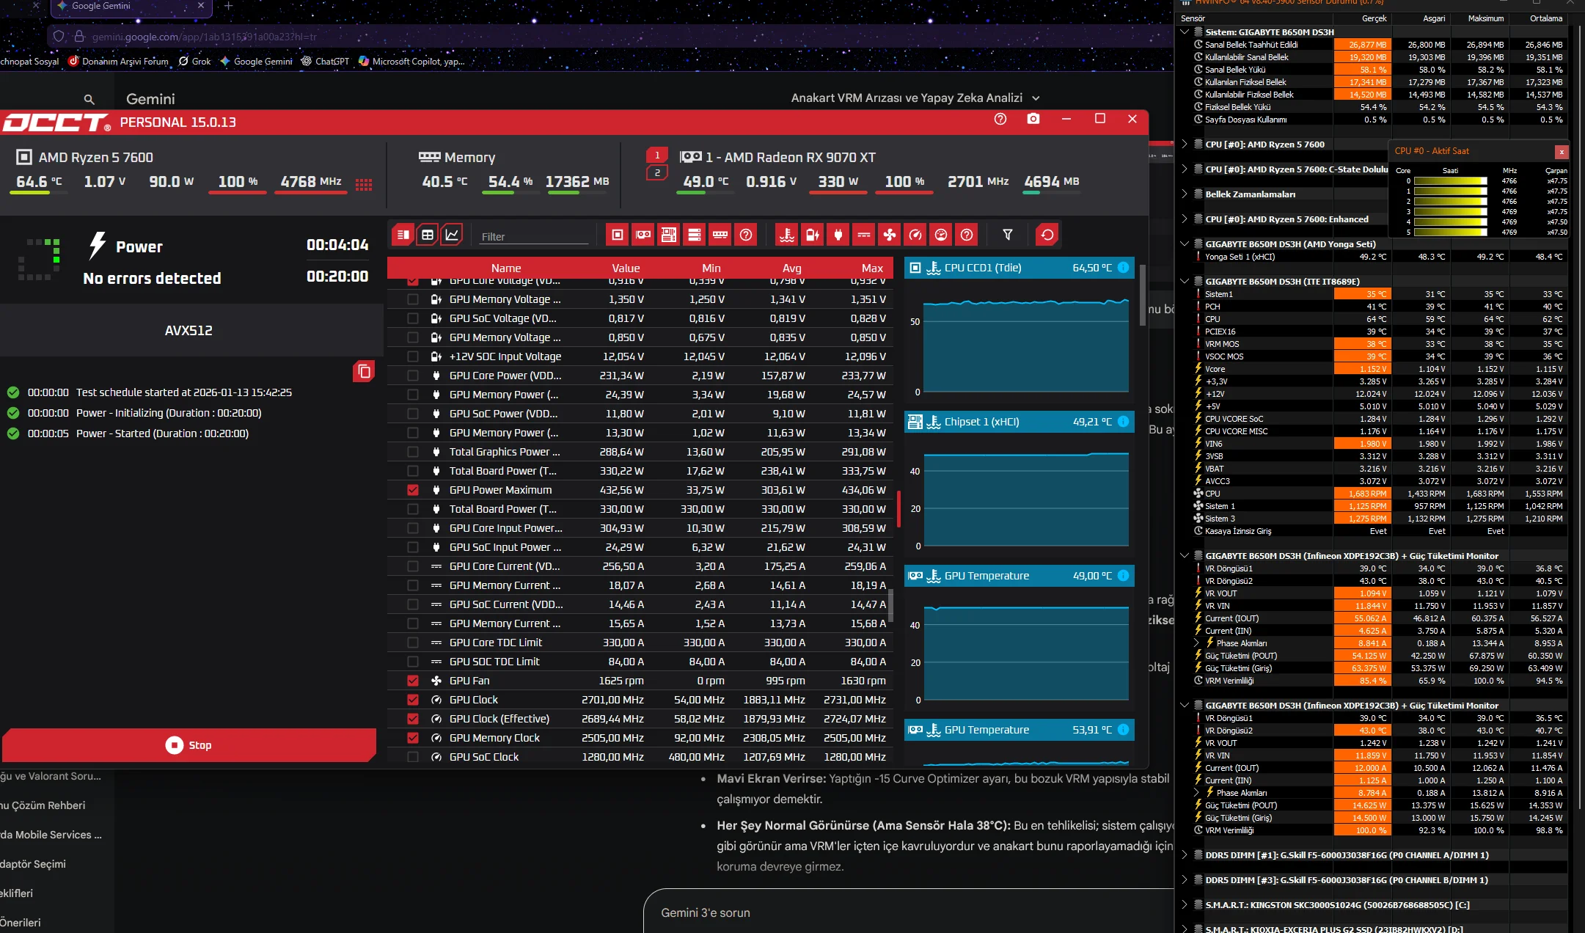The width and height of the screenshot is (1585, 933).
Task: Reset sensor statistics with the refresh icon
Action: coord(1047,235)
